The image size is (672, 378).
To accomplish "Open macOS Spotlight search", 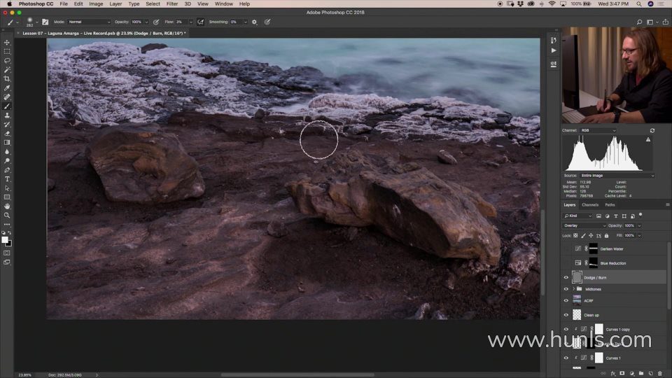I will pos(638,4).
